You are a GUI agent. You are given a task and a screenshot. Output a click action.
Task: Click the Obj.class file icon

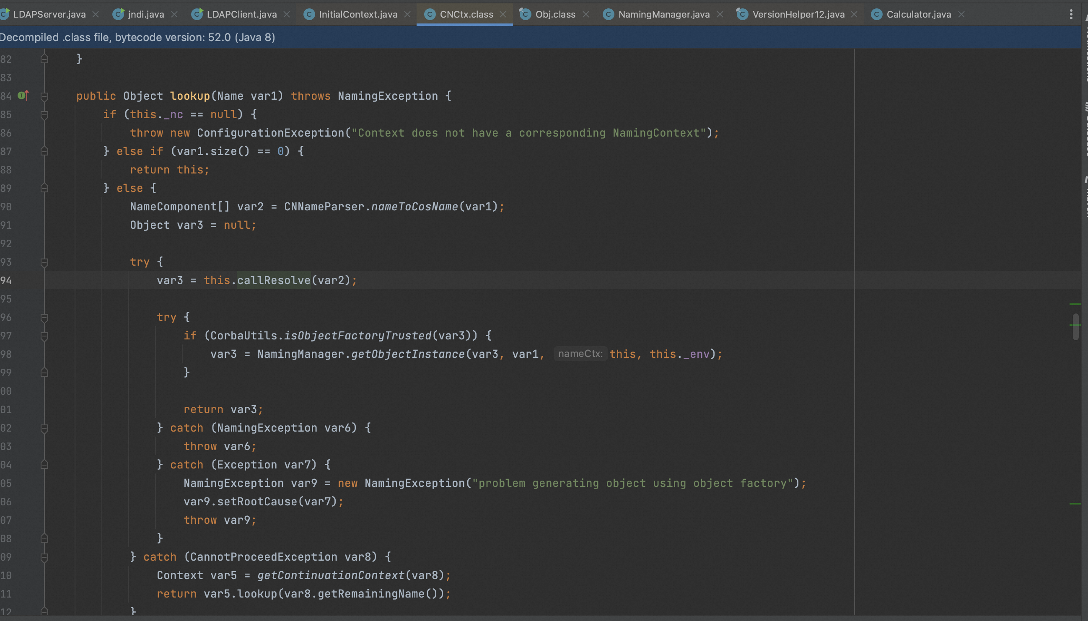525,14
